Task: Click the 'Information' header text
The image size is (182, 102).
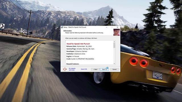Action: click(x=68, y=31)
